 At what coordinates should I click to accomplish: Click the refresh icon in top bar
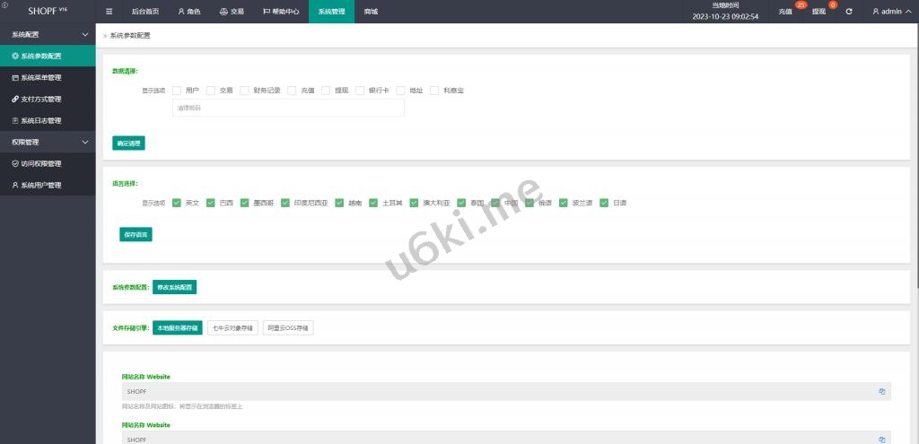point(849,12)
